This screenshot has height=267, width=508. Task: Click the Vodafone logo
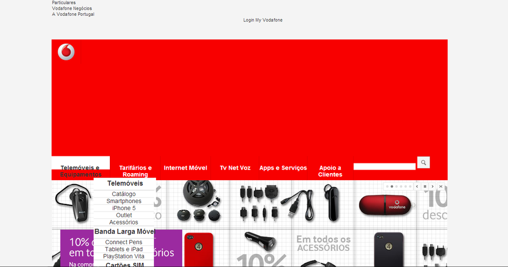[x=66, y=52]
